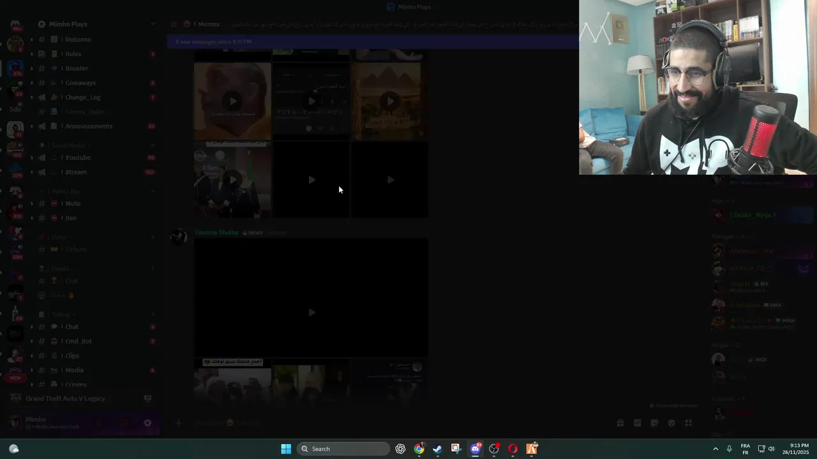
Task: Open the GIF picker icon
Action: 637,423
